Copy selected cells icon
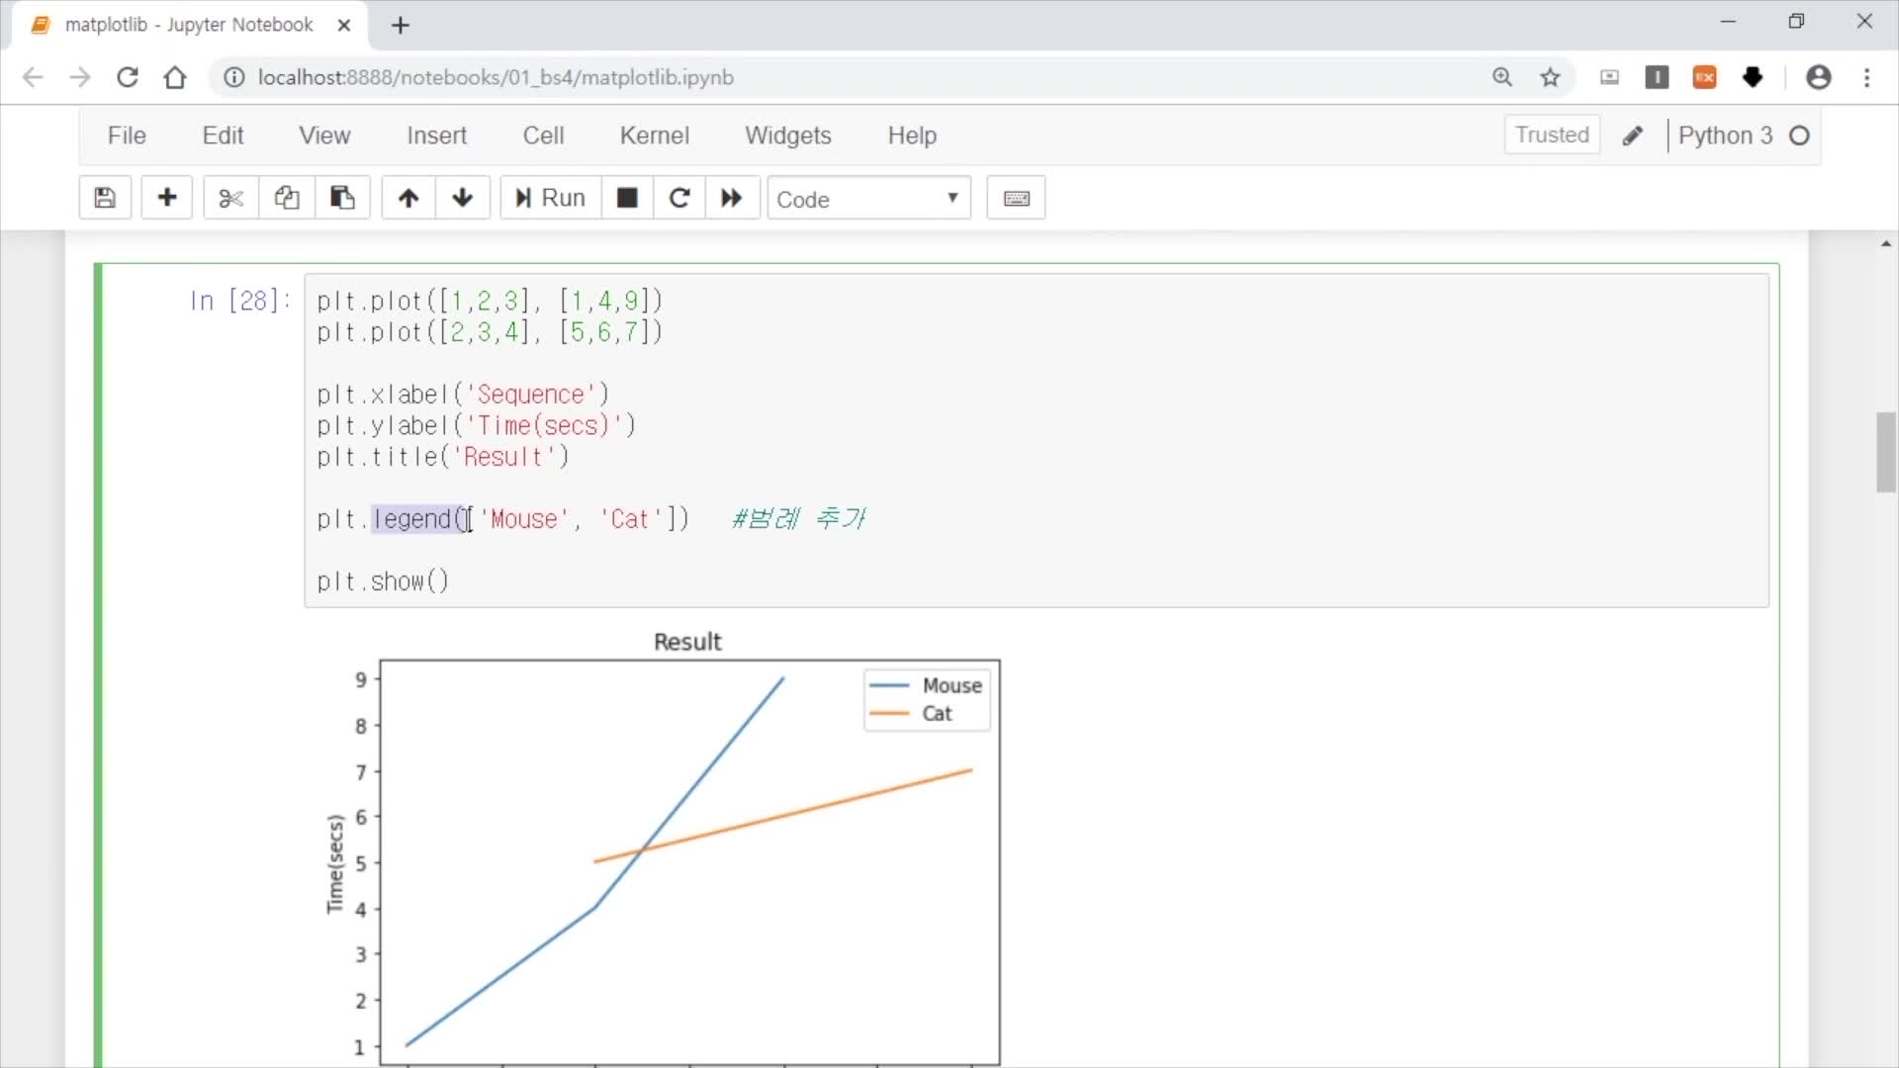Screen dimensions: 1899x1068 [x=287, y=198]
